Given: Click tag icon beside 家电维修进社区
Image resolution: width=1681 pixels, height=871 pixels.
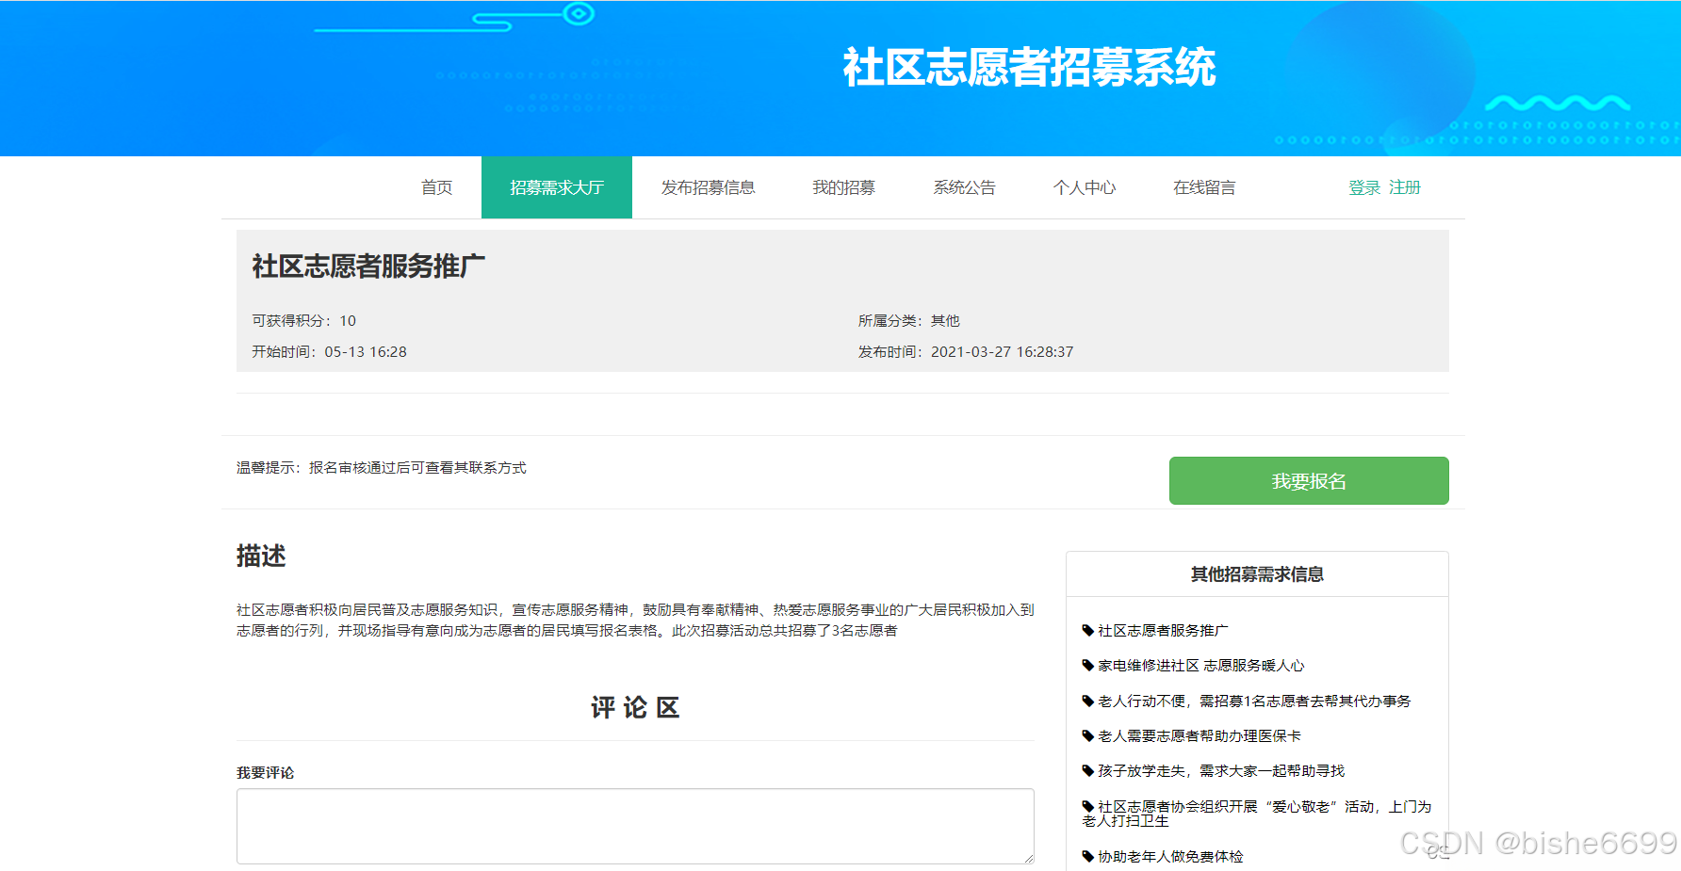Looking at the screenshot, I should [x=1088, y=665].
